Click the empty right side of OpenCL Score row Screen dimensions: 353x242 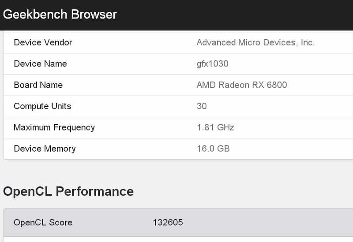tap(274, 222)
